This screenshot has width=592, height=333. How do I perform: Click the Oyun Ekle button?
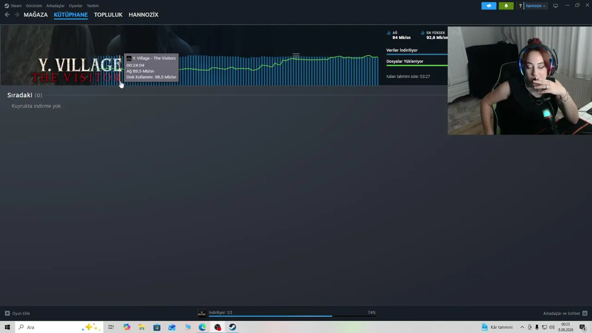pyautogui.click(x=18, y=313)
